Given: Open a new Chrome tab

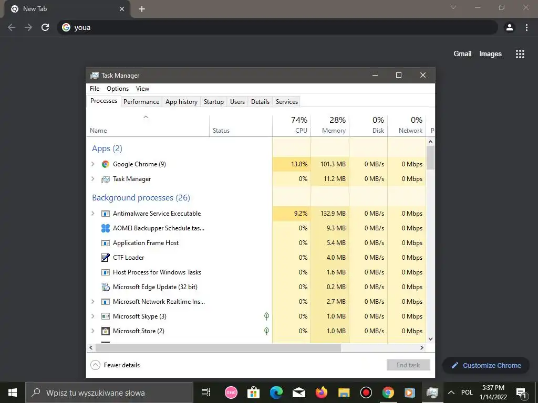Looking at the screenshot, I should click(142, 9).
